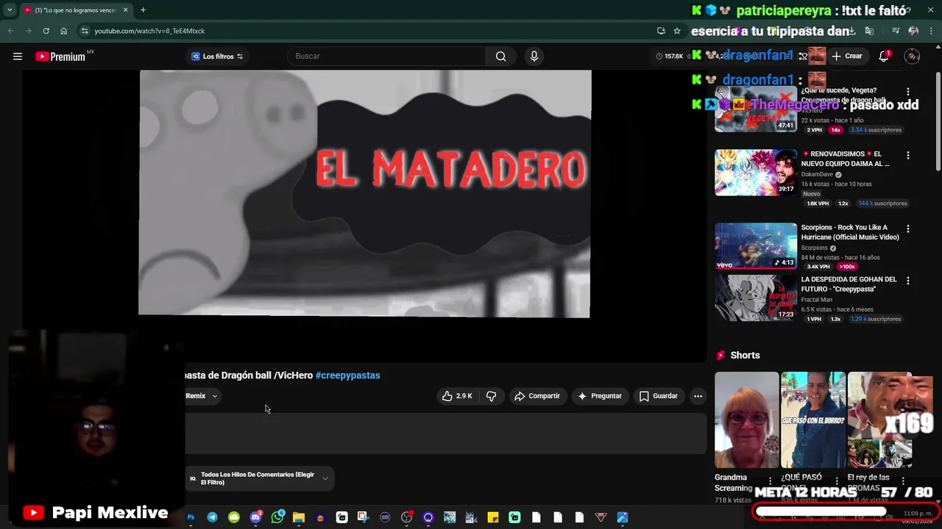Expand the Remix dropdown arrow
The width and height of the screenshot is (942, 529).
click(x=214, y=396)
